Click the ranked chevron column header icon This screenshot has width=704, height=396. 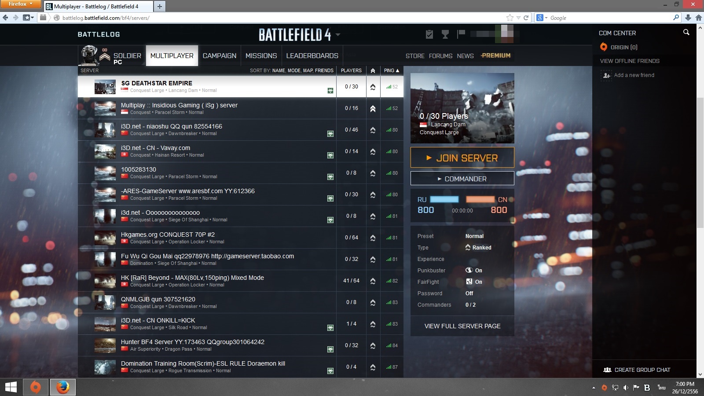(373, 70)
